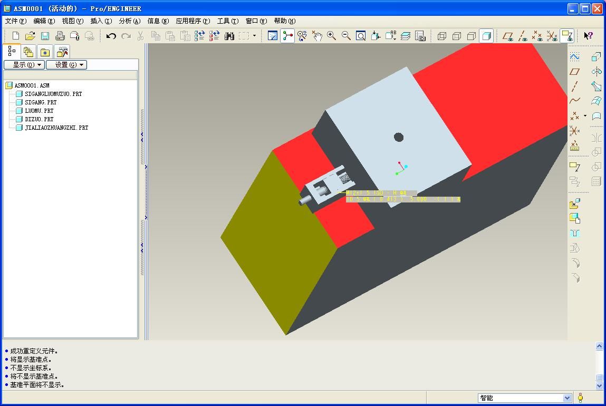Switch to the model tree navigator tab

pos(12,51)
